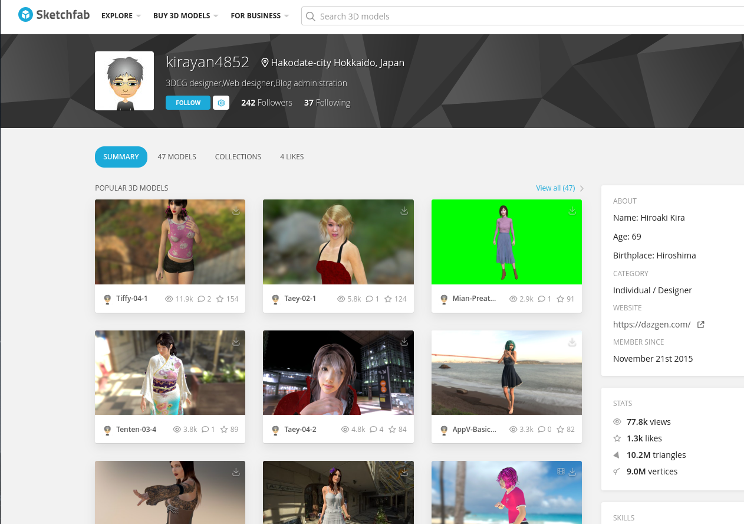
Task: Click download icon on Taey-04-2 thumbnail
Action: 404,341
